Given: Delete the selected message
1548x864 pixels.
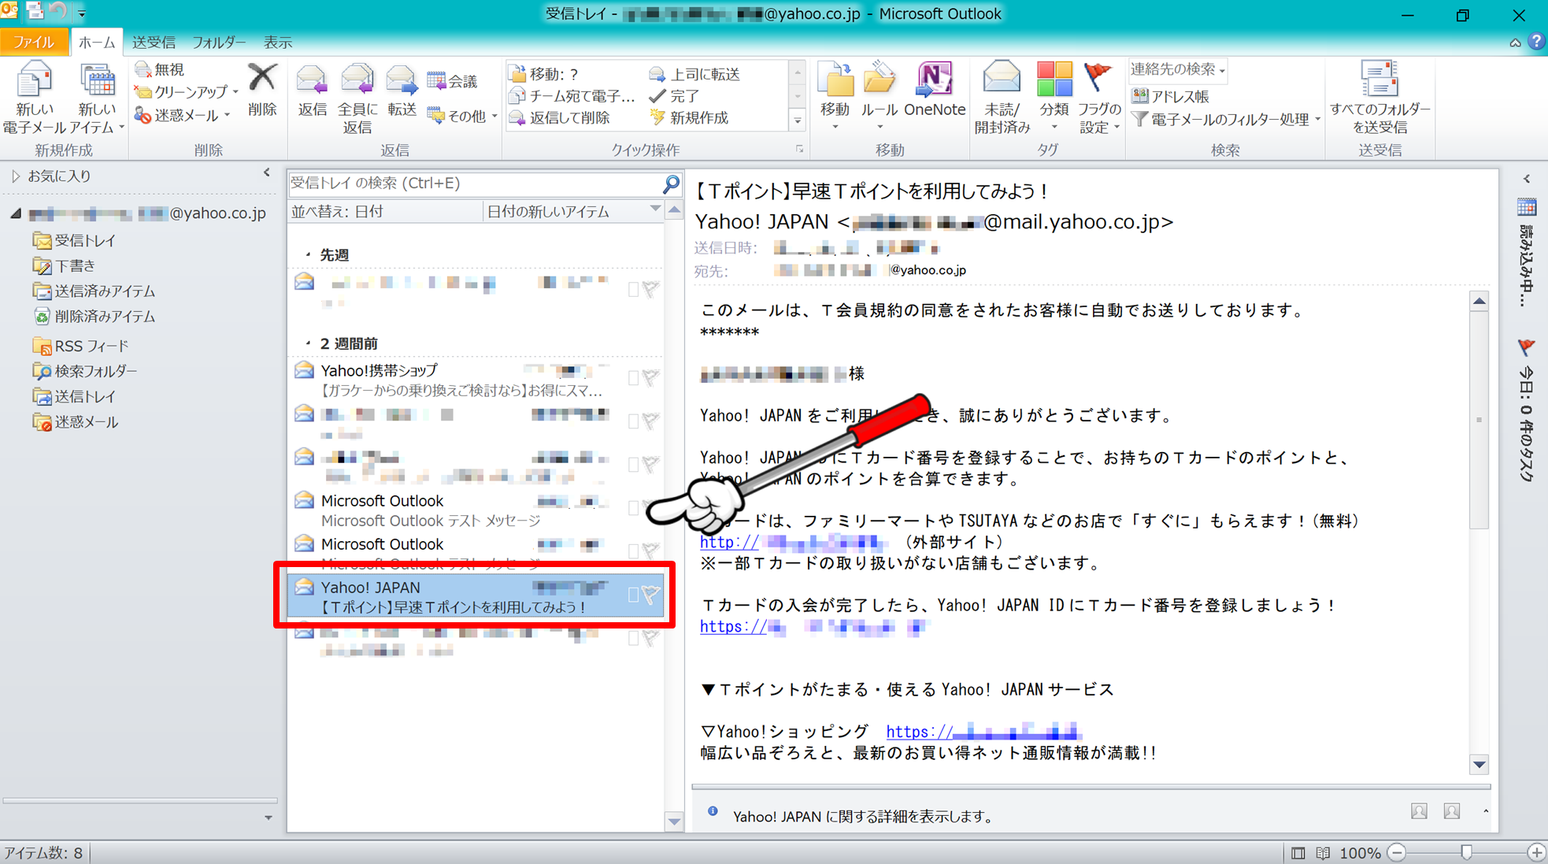Looking at the screenshot, I should (x=262, y=96).
